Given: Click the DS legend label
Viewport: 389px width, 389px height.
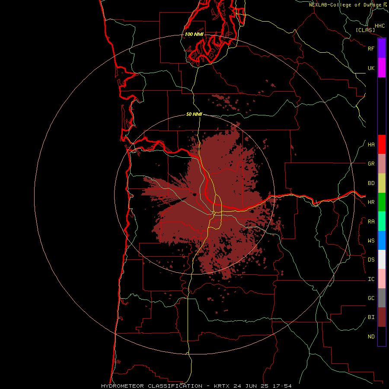Looking at the screenshot, I should 371,260.
